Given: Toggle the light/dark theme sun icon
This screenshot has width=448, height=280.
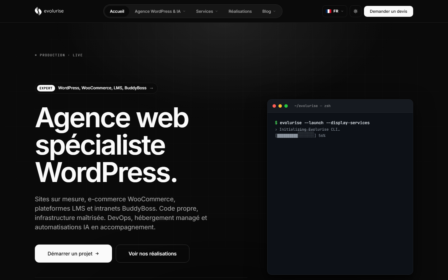Looking at the screenshot, I should pos(356,11).
